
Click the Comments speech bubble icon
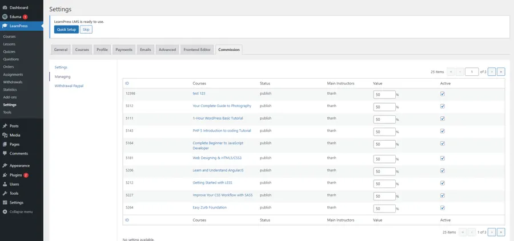pyautogui.click(x=5, y=153)
